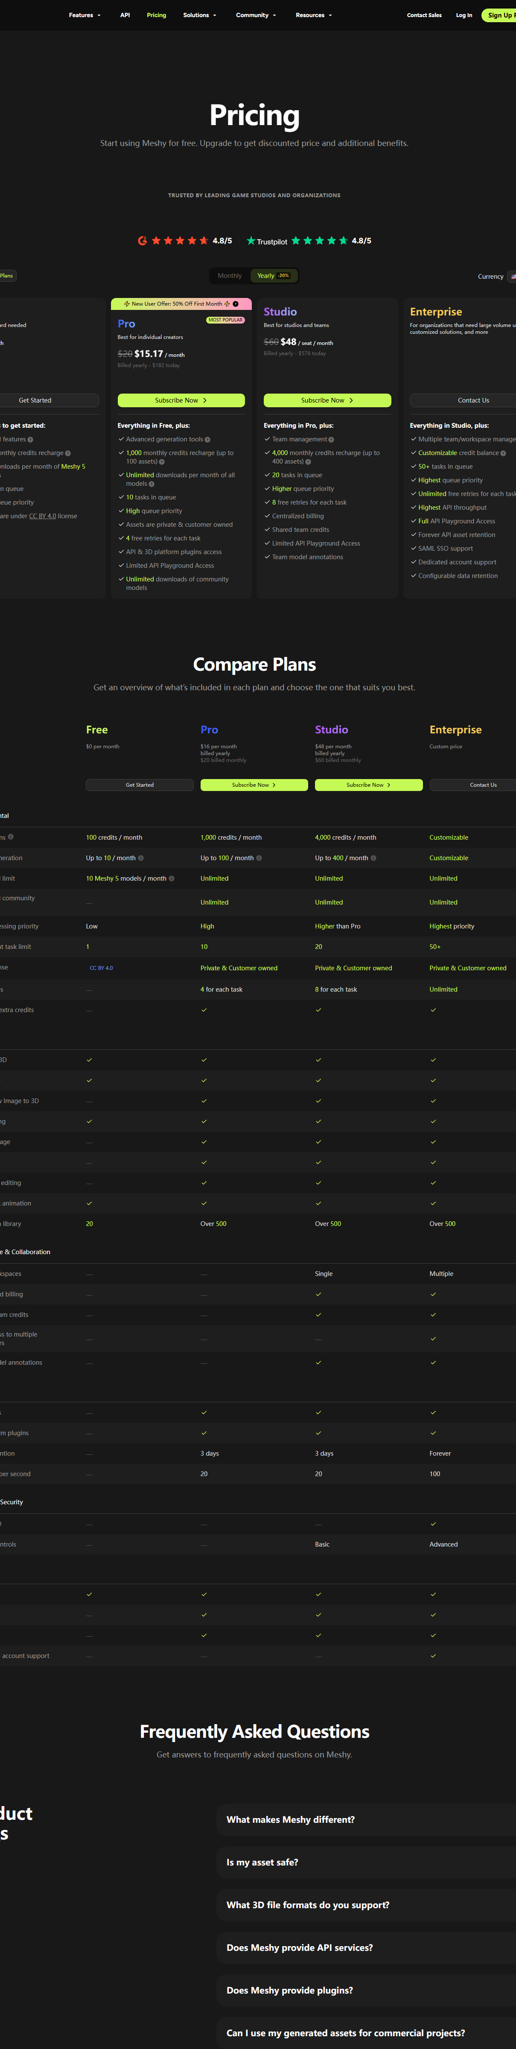This screenshot has height=2049, width=516.
Task: Click info icon beside 'Up to 100 / month'
Action: point(258,858)
